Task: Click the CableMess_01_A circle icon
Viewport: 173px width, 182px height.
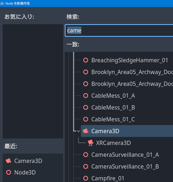Action: point(86,96)
